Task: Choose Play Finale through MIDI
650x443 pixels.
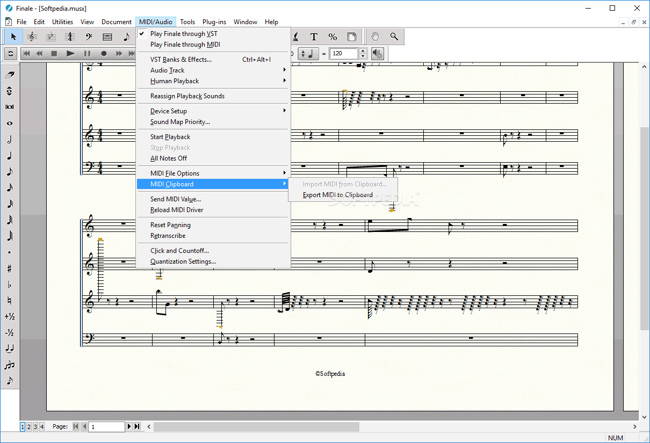Action: 185,45
